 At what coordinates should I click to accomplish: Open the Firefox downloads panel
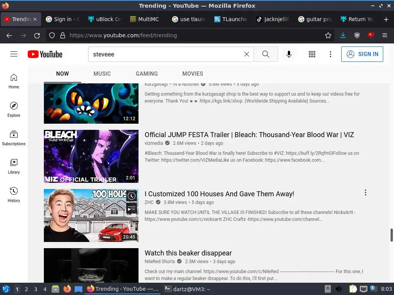click(343, 35)
